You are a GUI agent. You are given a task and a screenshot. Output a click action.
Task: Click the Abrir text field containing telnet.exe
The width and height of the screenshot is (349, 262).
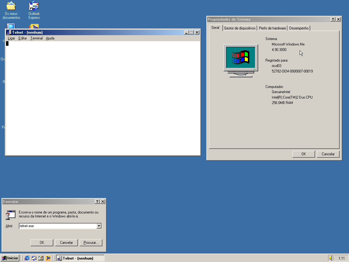[58, 226]
